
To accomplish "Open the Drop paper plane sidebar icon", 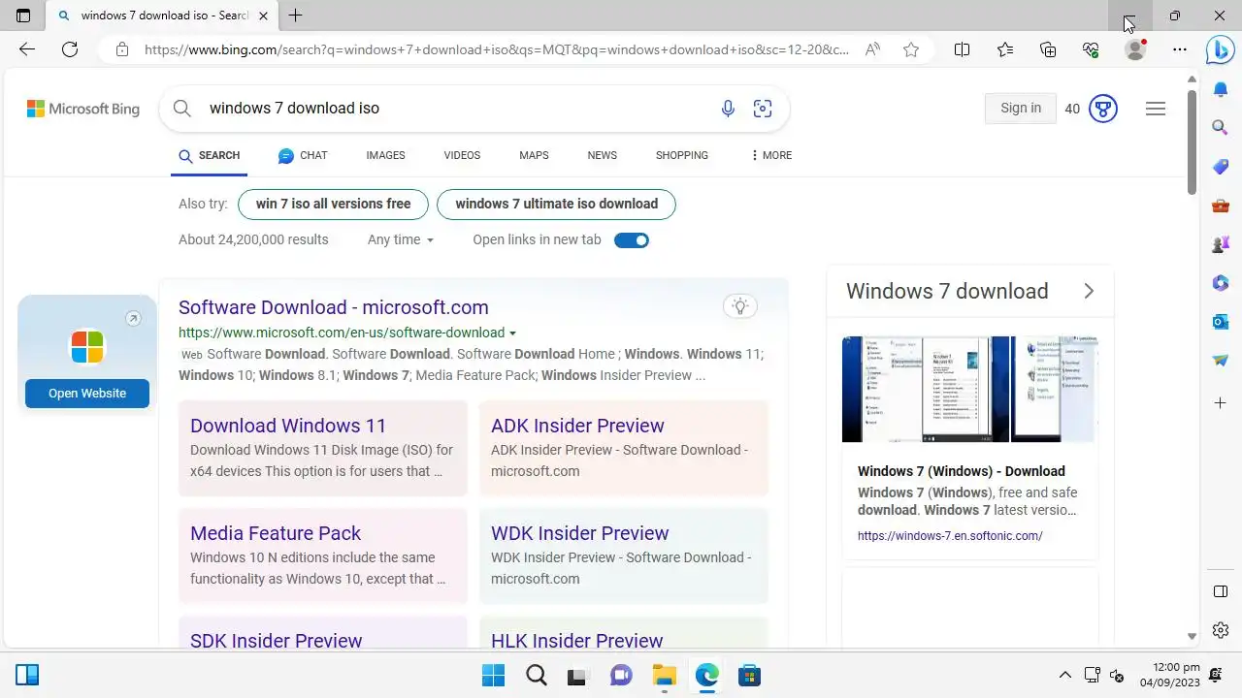I will tap(1221, 361).
